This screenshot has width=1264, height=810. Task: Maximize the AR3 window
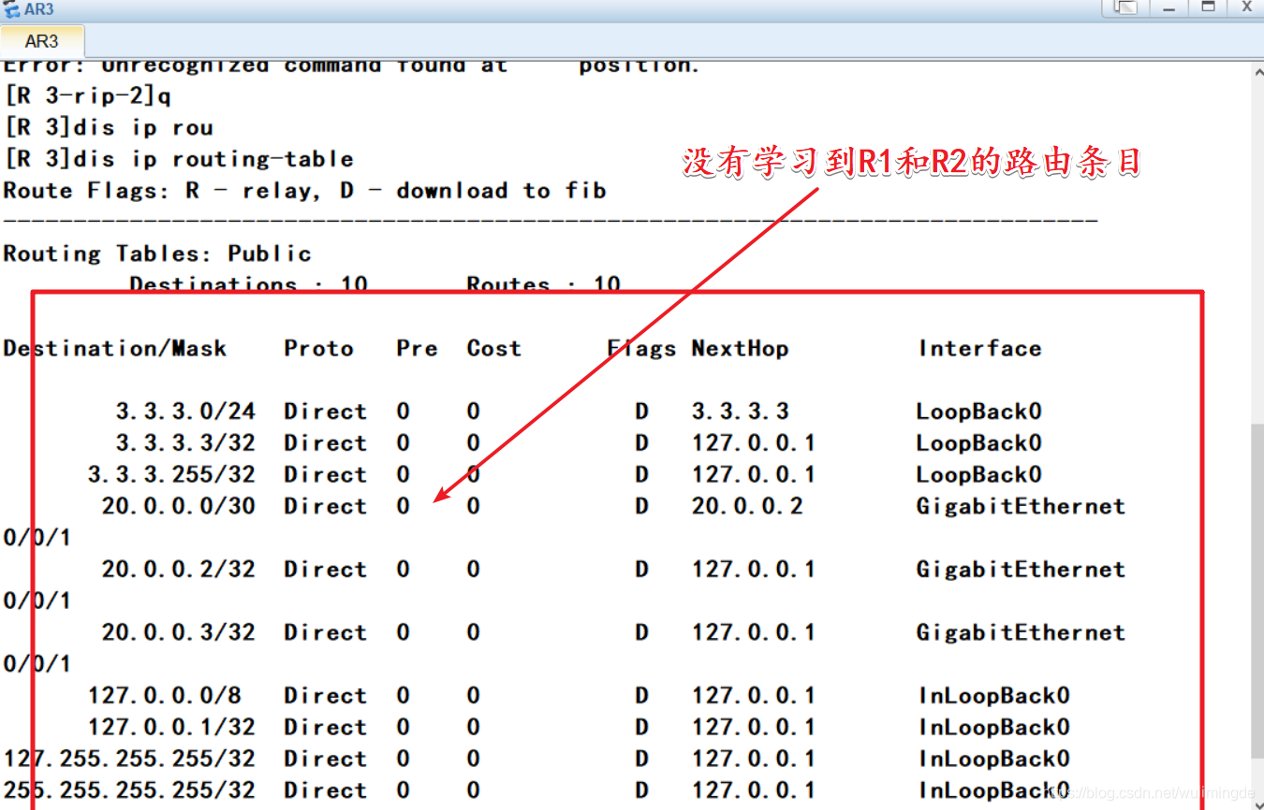point(1208,7)
